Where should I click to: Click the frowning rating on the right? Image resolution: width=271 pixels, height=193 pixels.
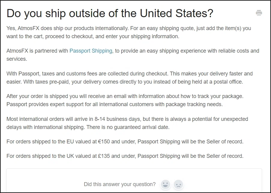coord(178,185)
